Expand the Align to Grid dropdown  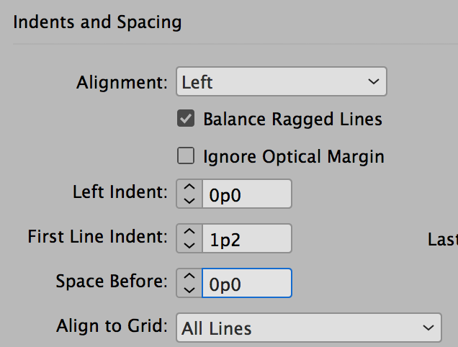pos(308,328)
